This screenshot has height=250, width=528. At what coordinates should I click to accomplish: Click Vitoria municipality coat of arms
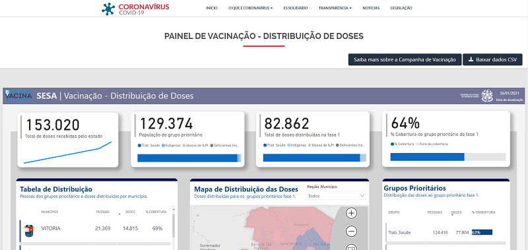click(x=29, y=230)
